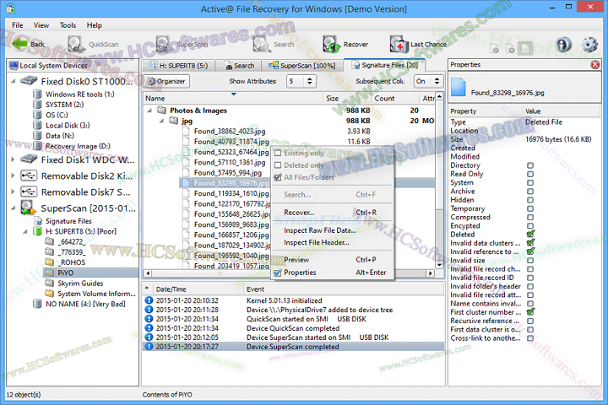Toggle the Read Only property checkbox
608x405 pixels.
point(530,174)
